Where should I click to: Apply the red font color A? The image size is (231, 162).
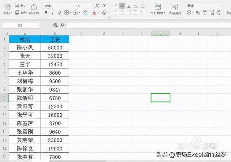pos(94,13)
